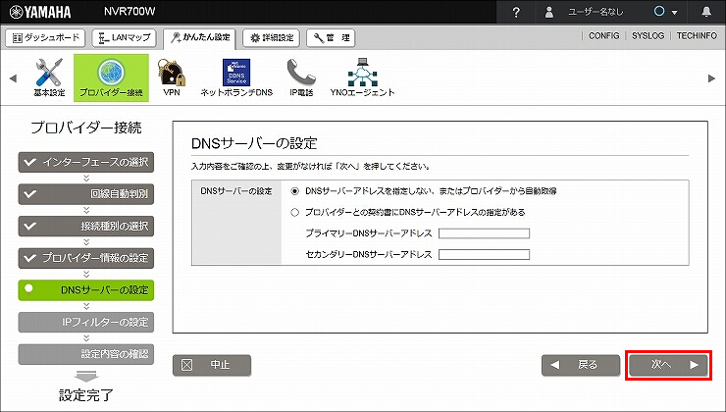726x412 pixels.
Task: Click the IPフィルターの設定 step
Action: 86,322
